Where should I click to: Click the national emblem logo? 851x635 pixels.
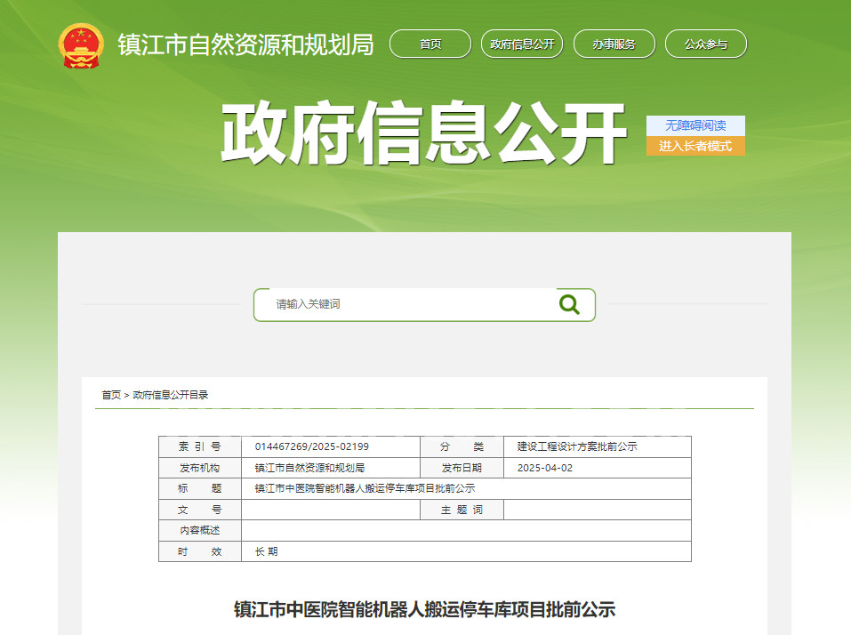81,45
